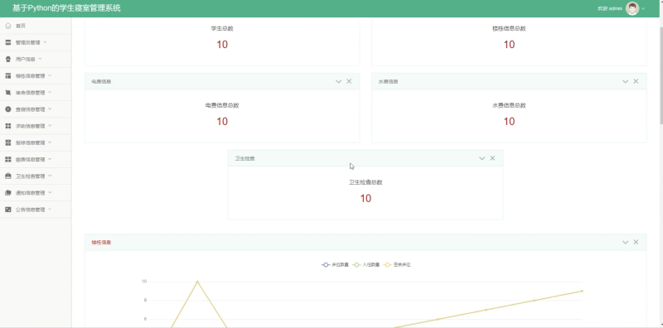Click the 查寝信息管理 sidebar icon
This screenshot has height=328, width=663.
8,109
